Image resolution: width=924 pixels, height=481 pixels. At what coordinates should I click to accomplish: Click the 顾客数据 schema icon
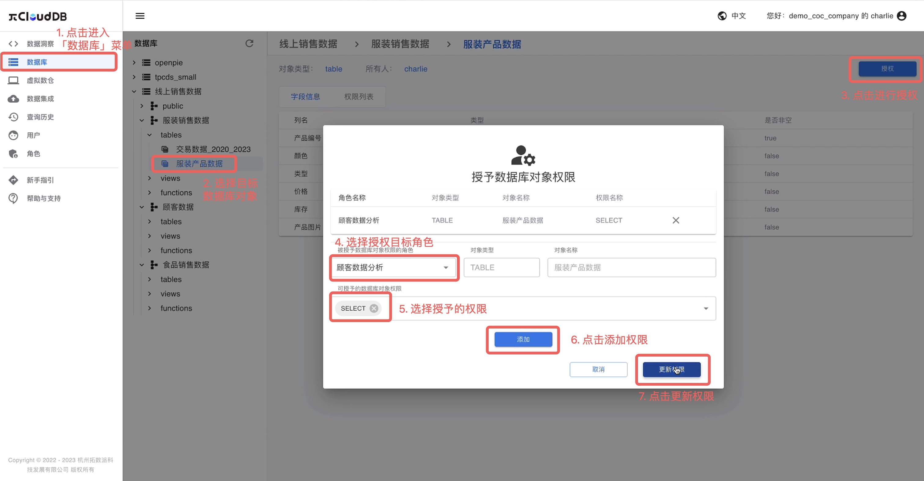tap(154, 207)
